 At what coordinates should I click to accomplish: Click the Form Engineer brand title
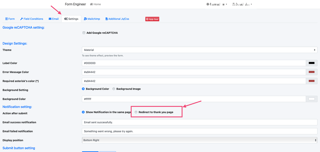point(75,4)
